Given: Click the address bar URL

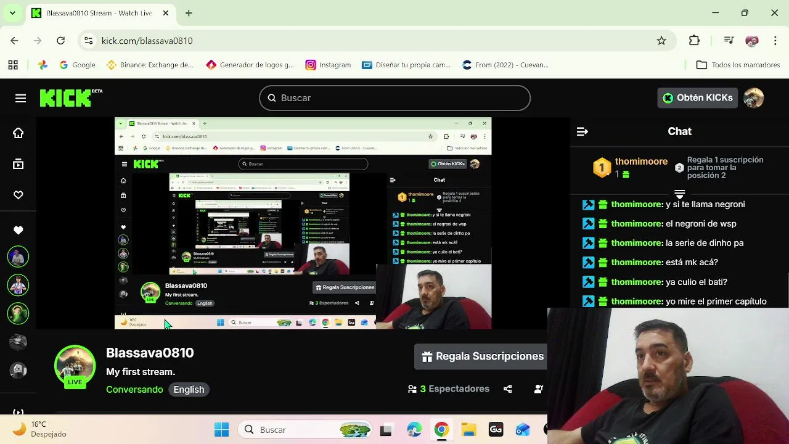Looking at the screenshot, I should (147, 41).
